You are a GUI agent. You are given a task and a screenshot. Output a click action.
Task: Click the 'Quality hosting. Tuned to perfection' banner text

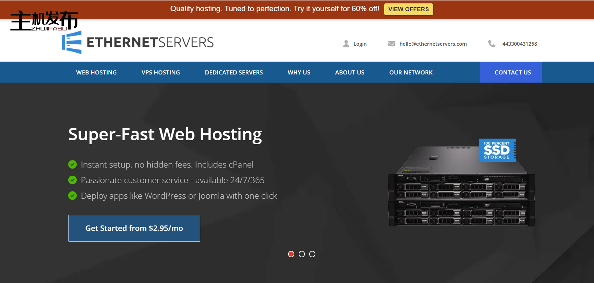click(275, 9)
